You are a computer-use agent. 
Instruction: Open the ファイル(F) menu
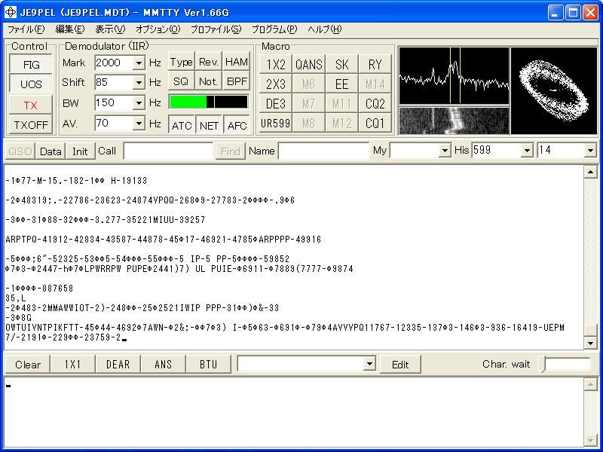tap(26, 29)
